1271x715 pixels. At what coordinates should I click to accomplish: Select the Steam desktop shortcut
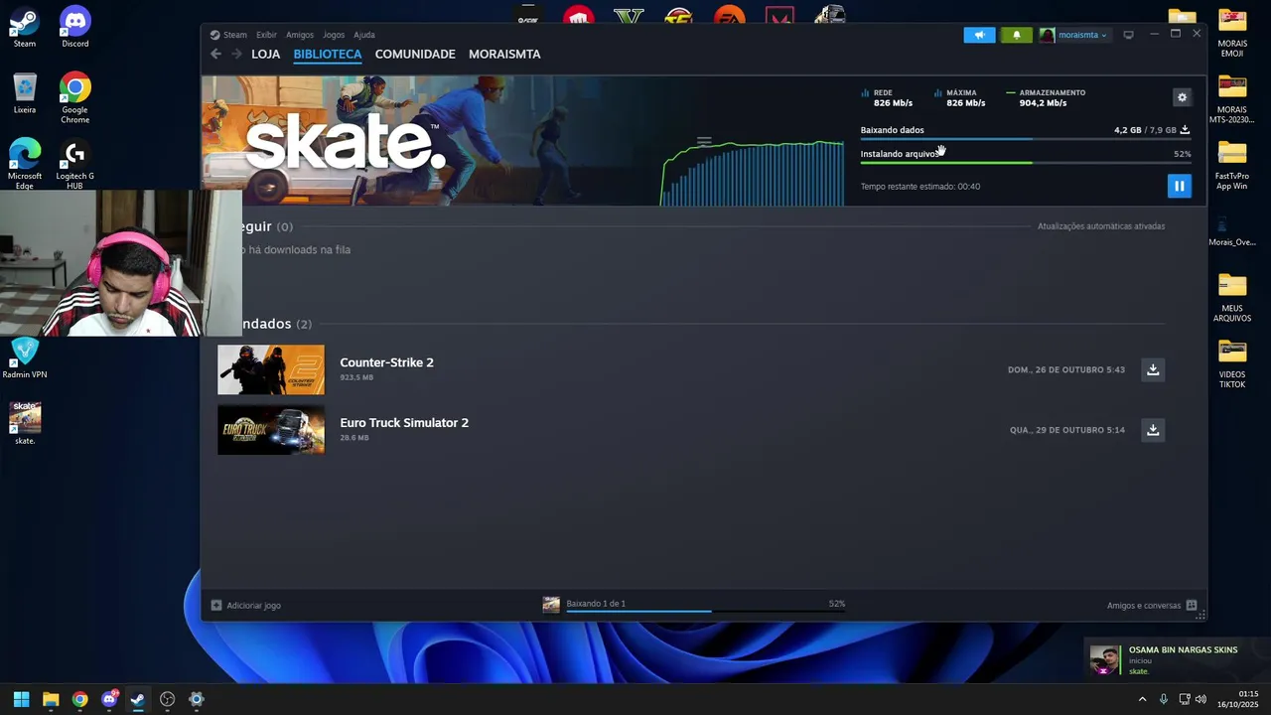pyautogui.click(x=24, y=28)
